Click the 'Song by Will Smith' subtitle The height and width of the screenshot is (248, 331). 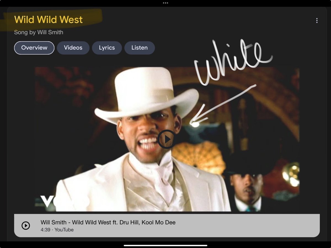click(39, 32)
